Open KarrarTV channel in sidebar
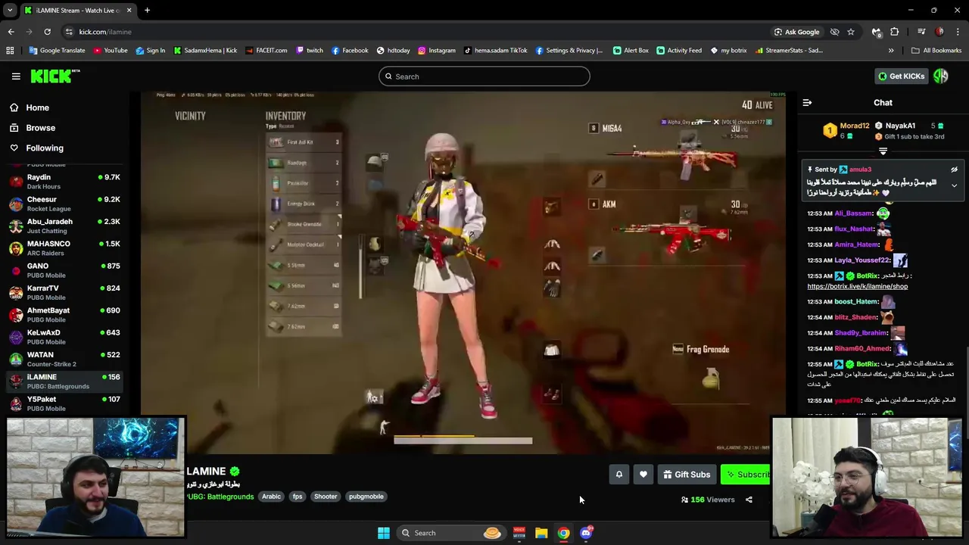This screenshot has height=545, width=969. pos(65,292)
